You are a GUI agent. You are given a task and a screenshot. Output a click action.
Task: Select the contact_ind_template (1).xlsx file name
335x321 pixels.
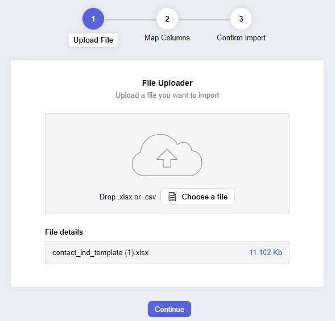[101, 252]
